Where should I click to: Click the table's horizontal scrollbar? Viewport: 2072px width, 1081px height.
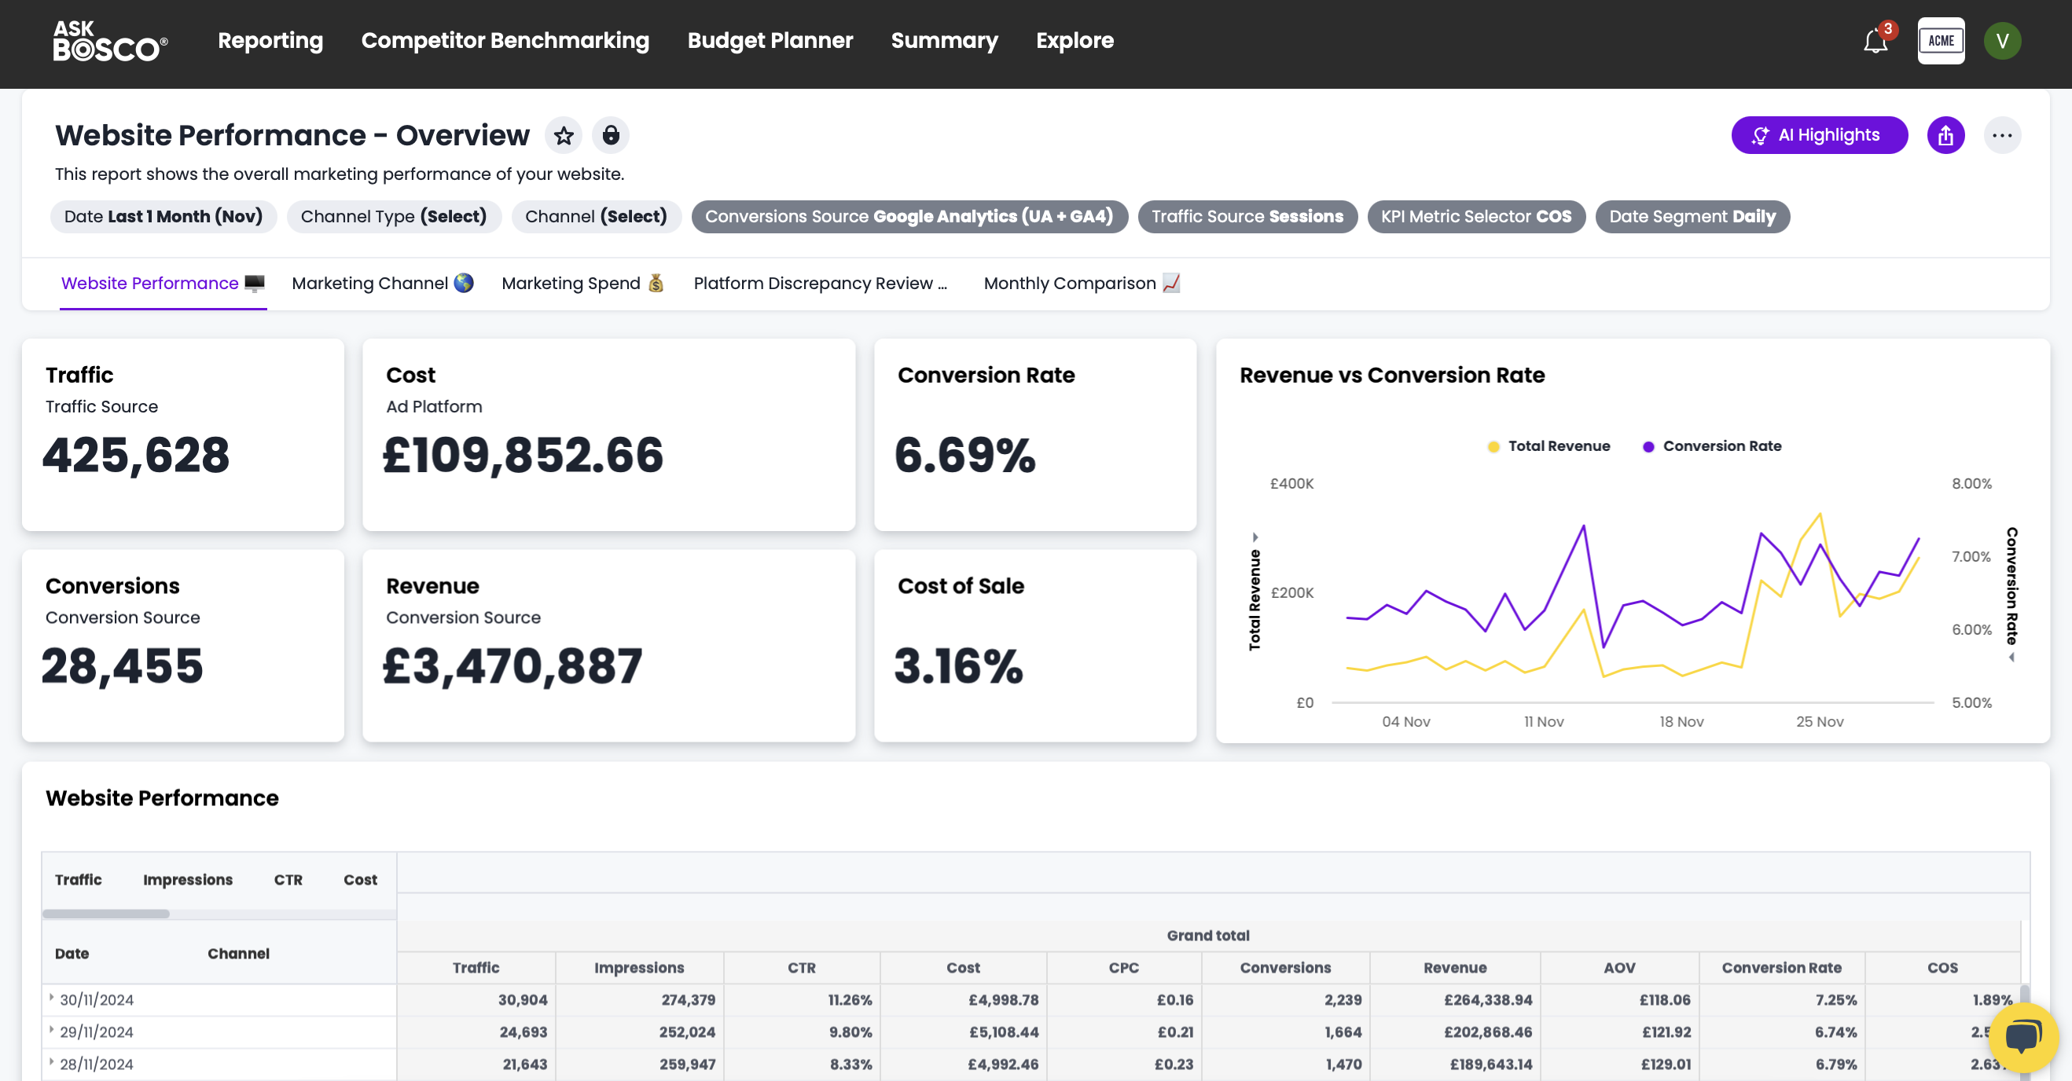click(105, 914)
